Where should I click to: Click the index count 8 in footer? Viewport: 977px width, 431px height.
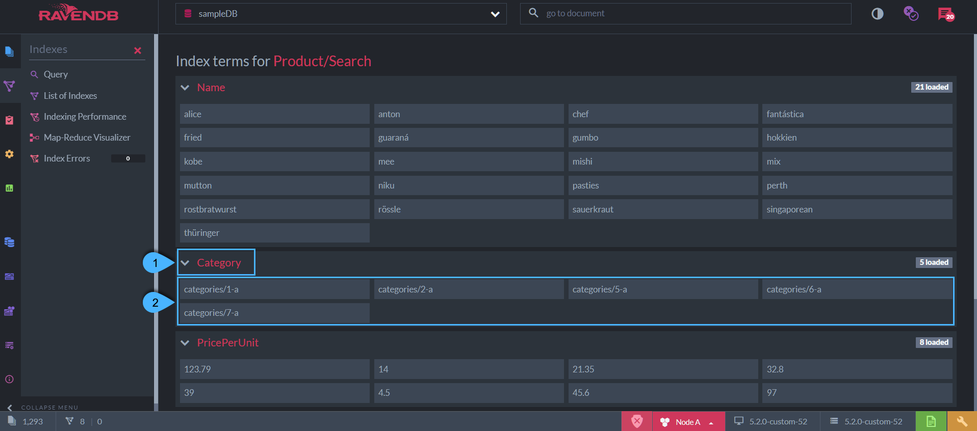tap(75, 421)
